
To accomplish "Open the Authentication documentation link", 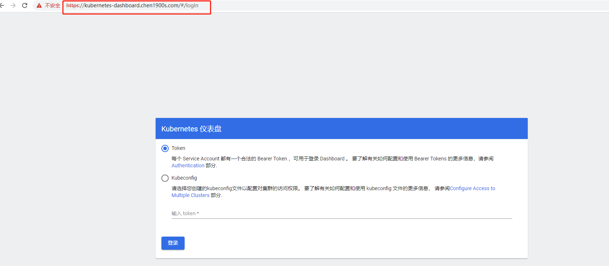I will [188, 165].
